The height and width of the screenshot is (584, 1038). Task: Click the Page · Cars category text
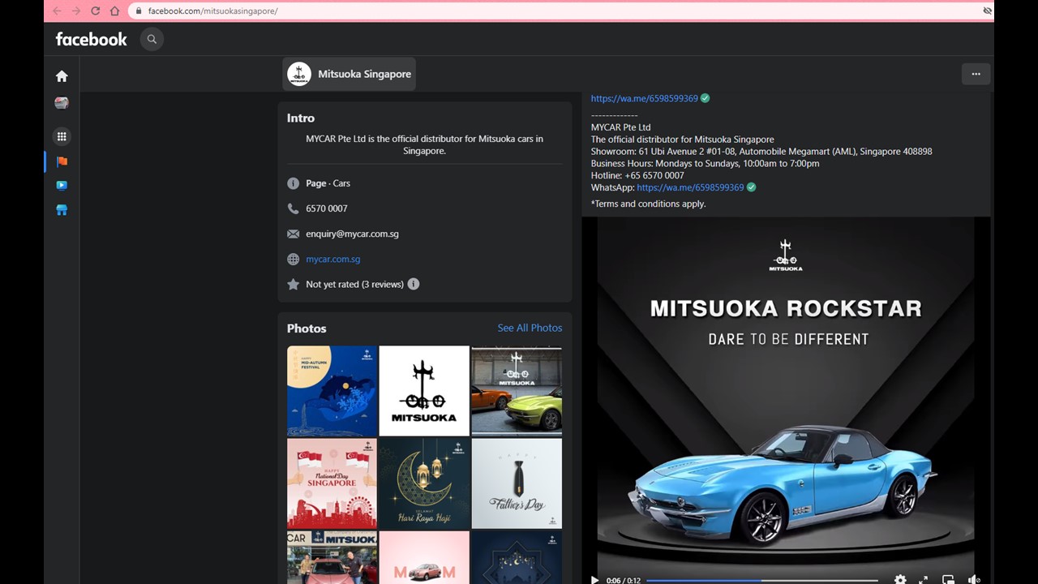coord(328,183)
